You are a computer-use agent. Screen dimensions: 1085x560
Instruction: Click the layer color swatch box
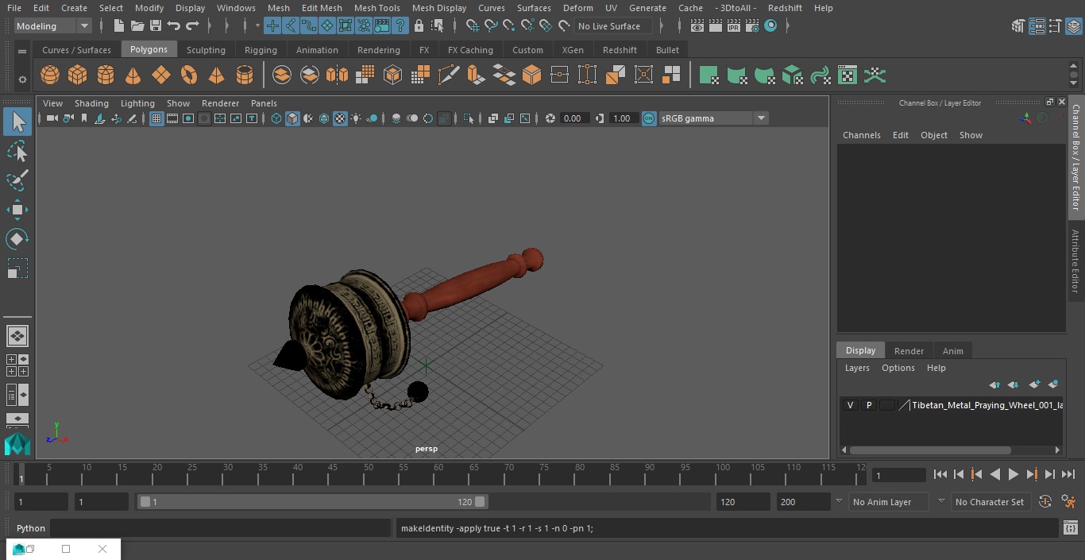(887, 405)
